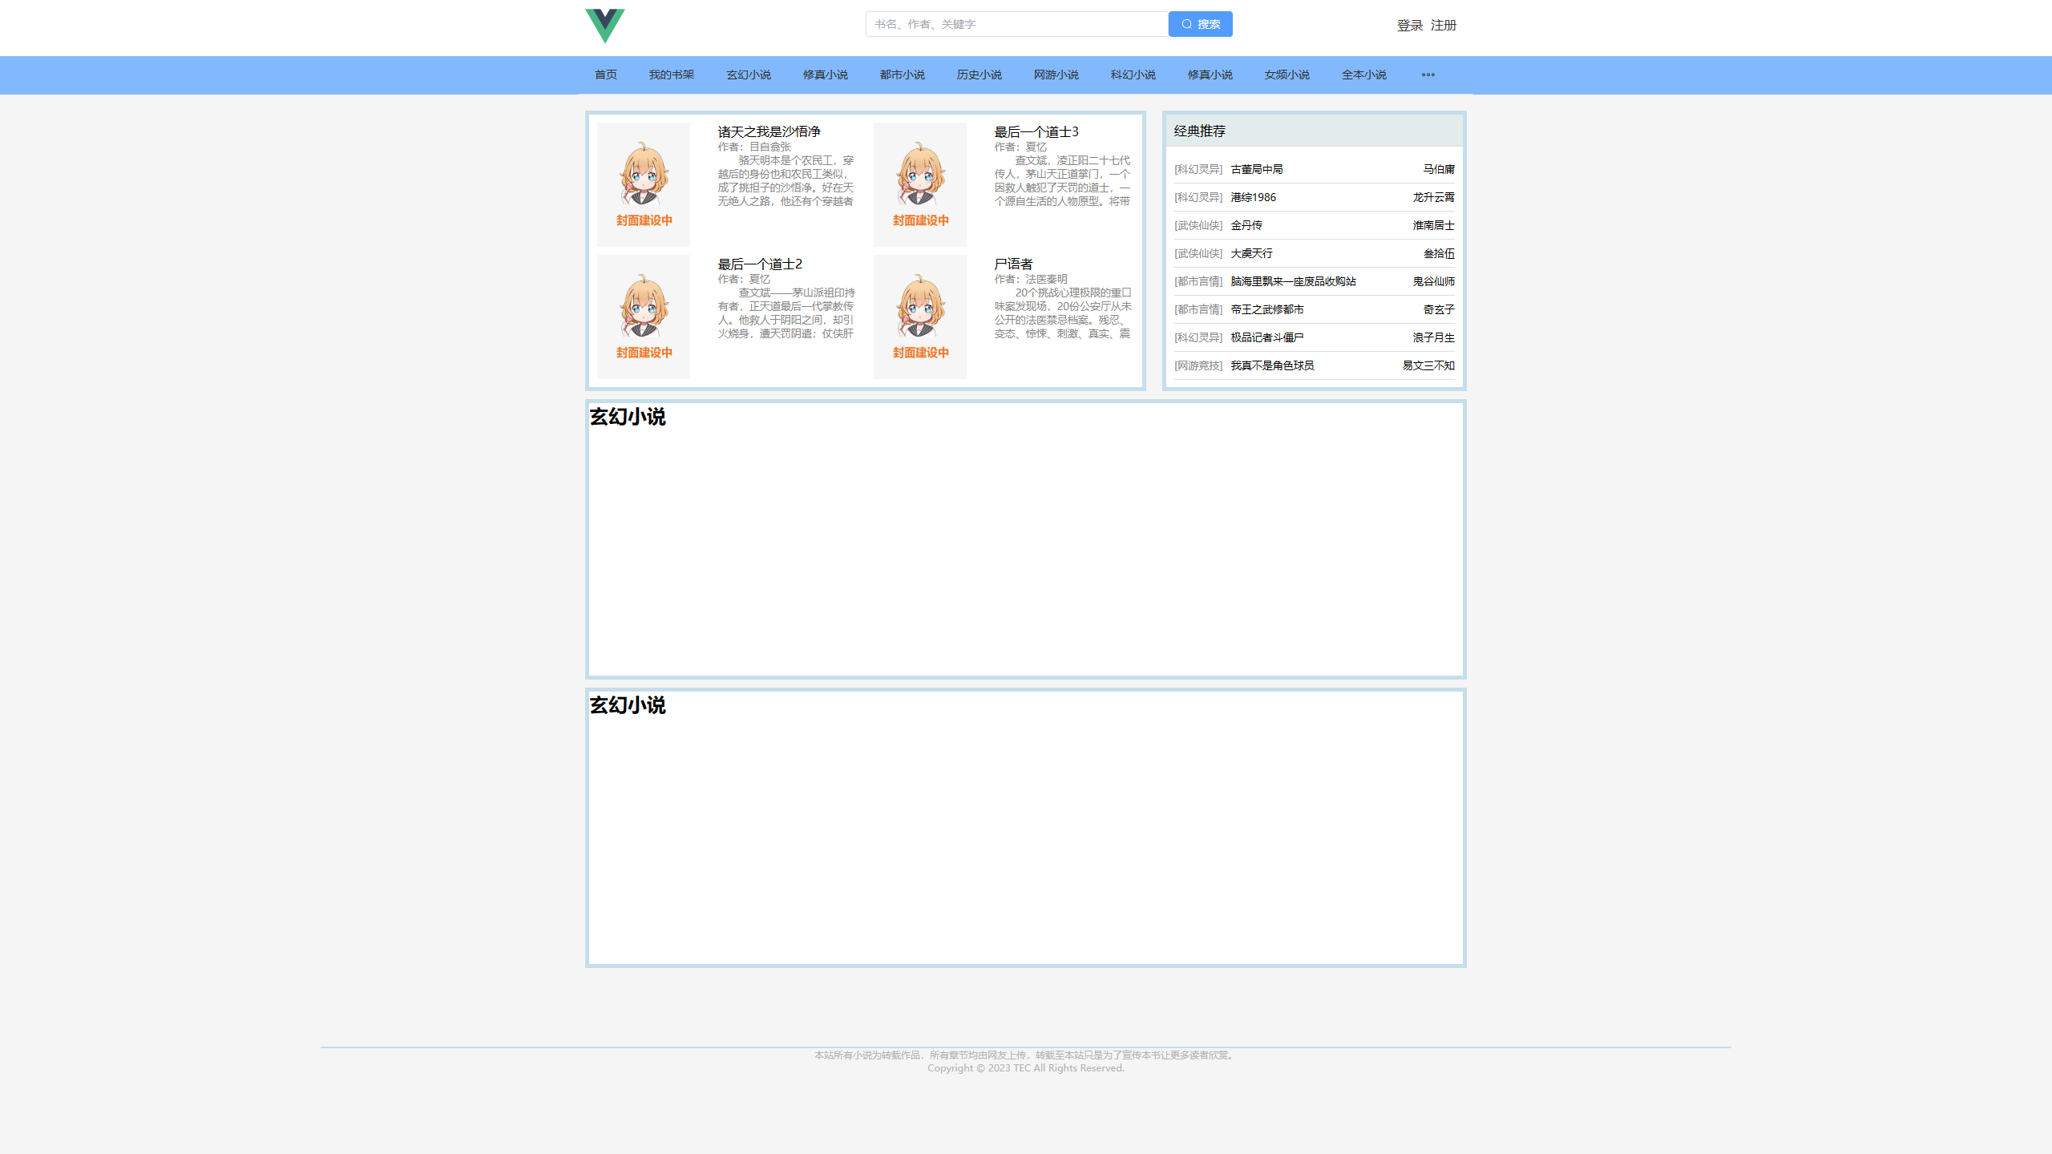Go to the 首页 nav item
Screen dimensions: 2052x1154
click(606, 75)
